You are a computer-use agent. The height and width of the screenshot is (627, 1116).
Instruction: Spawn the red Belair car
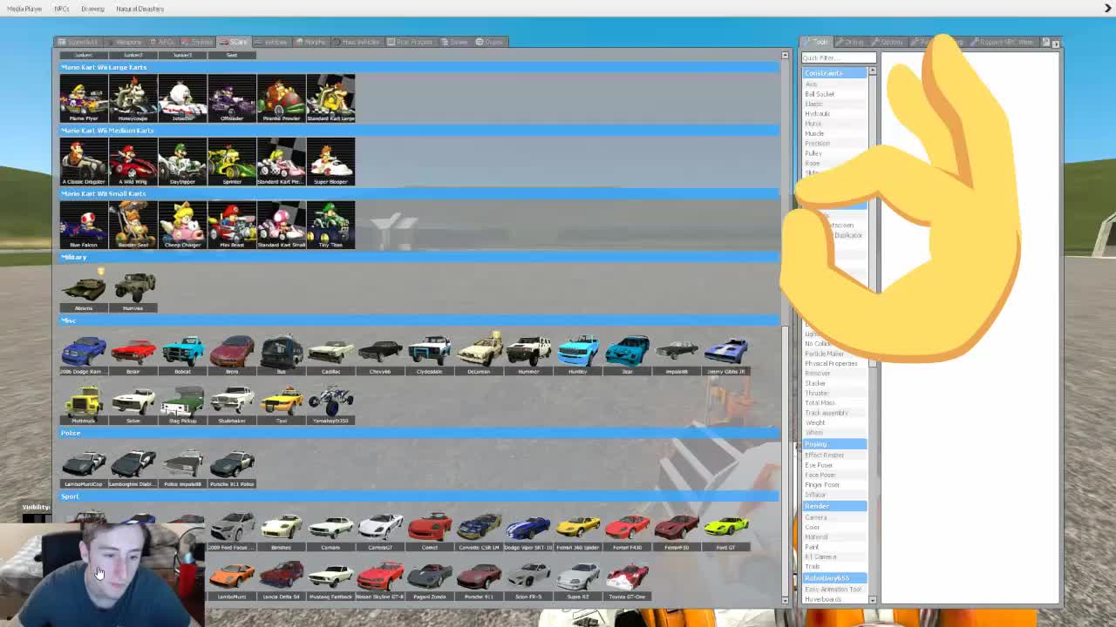[133, 352]
